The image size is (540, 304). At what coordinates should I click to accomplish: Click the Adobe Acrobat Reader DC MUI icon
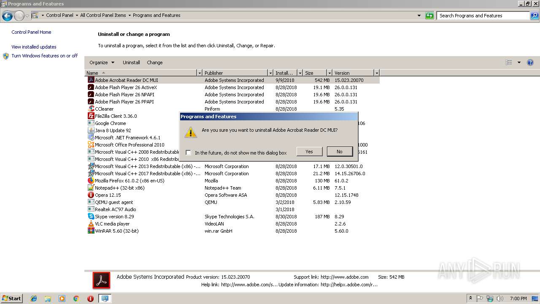91,80
